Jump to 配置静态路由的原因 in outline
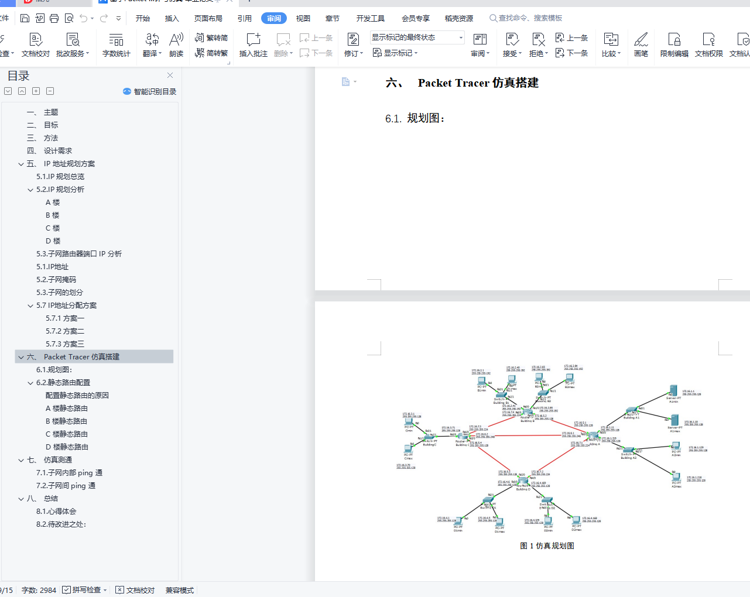The image size is (750, 597). (x=77, y=396)
